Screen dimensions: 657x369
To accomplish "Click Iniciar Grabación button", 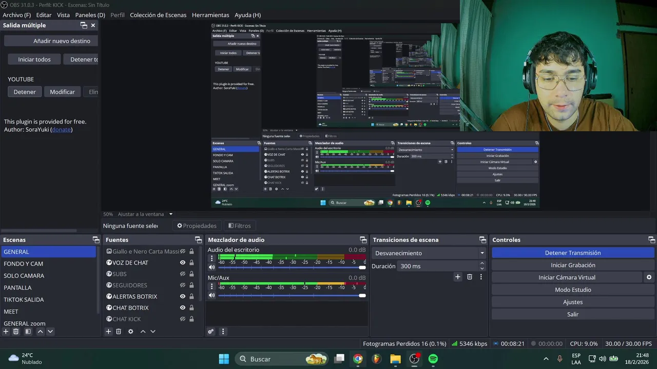I will point(573,265).
